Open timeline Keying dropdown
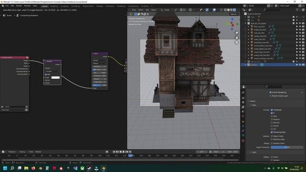 pos(23,152)
